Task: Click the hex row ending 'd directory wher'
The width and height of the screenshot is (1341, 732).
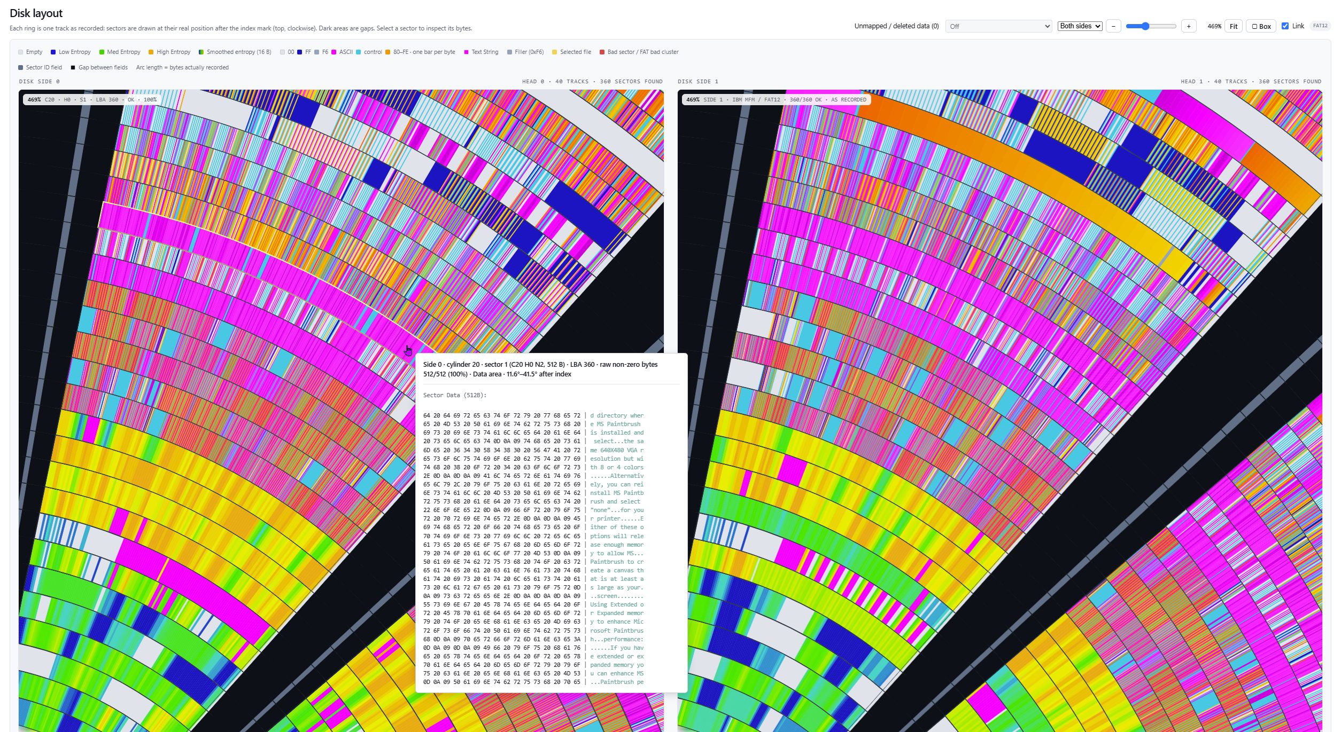Action: 533,415
